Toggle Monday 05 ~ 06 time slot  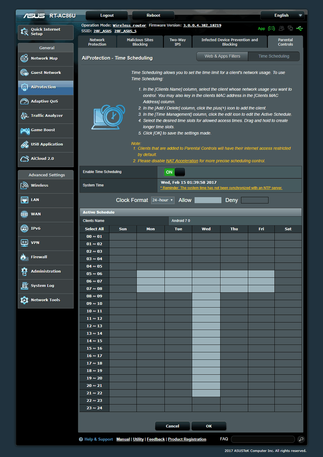coord(151,274)
